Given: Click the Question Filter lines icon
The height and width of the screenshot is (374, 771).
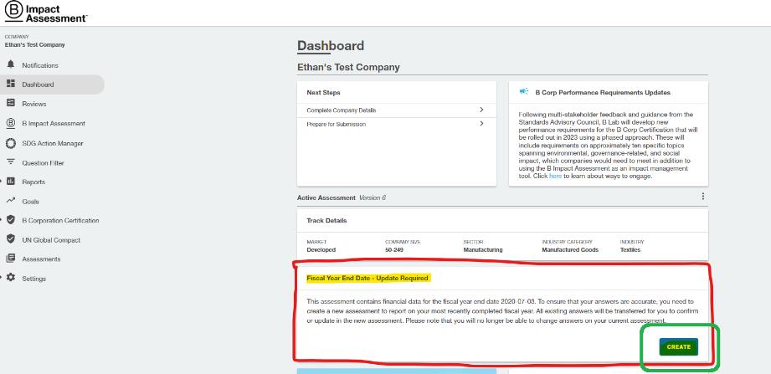Looking at the screenshot, I should [x=11, y=162].
